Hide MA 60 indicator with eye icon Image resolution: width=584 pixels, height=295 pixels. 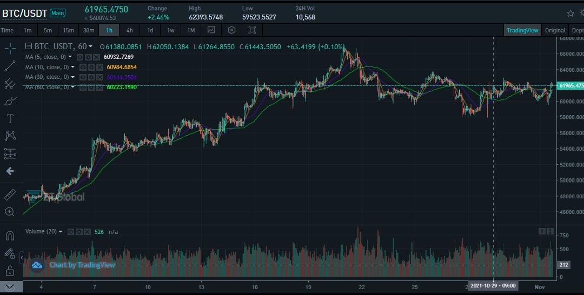(x=83, y=88)
